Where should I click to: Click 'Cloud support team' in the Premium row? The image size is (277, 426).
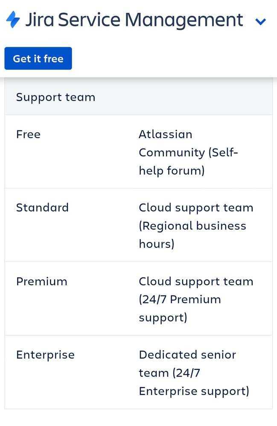tap(196, 281)
